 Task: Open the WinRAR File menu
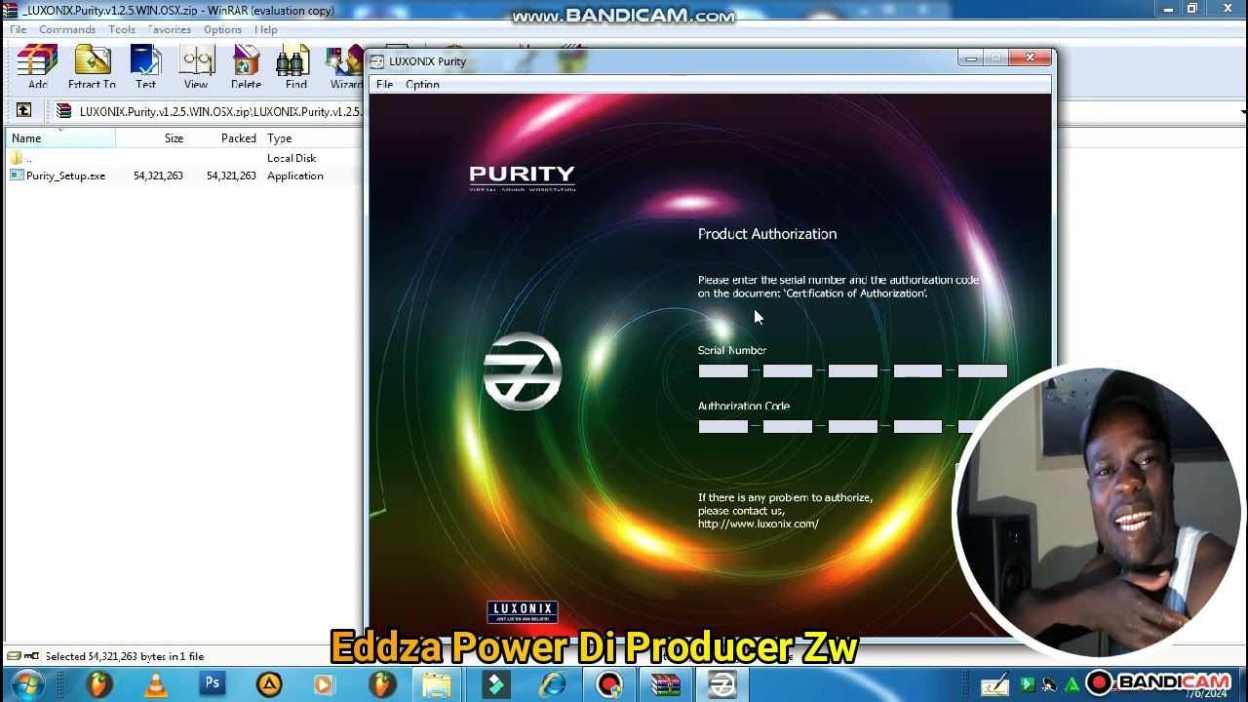[x=19, y=29]
